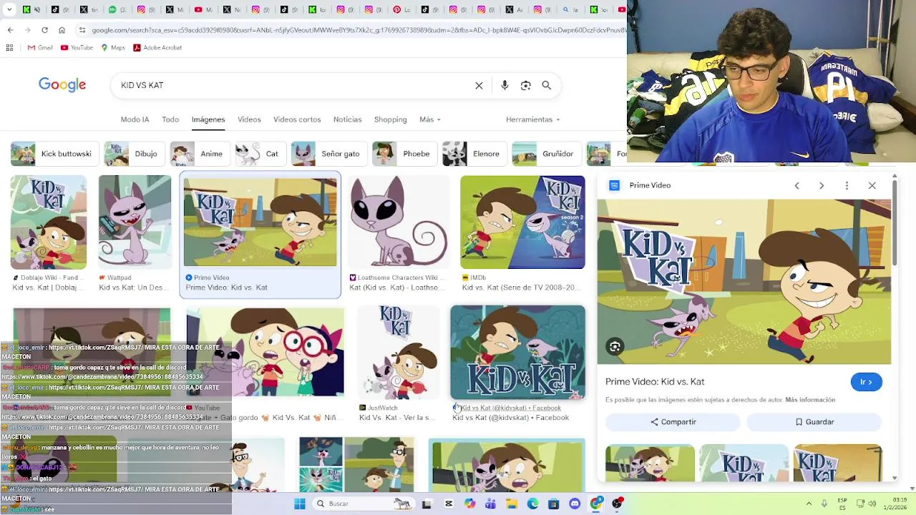Click the Guardar save button
The width and height of the screenshot is (916, 515).
(814, 422)
